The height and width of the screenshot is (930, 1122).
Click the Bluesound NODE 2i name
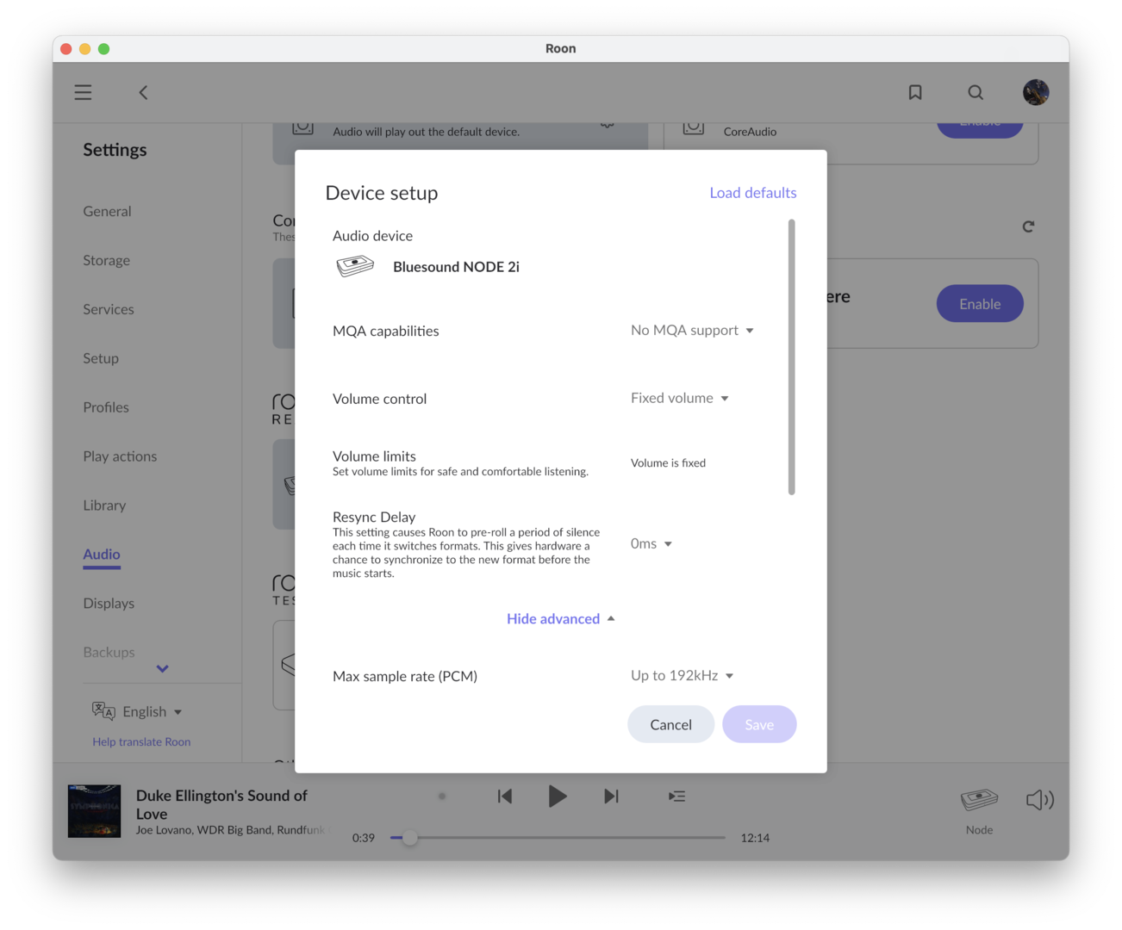pyautogui.click(x=456, y=267)
